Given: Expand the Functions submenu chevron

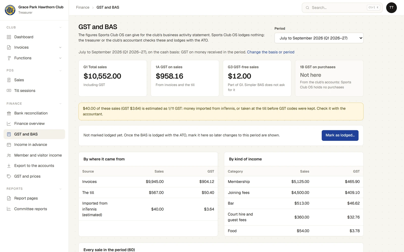Looking at the screenshot, I should (x=60, y=58).
